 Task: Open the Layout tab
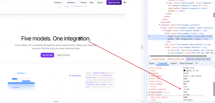click(x=174, y=63)
